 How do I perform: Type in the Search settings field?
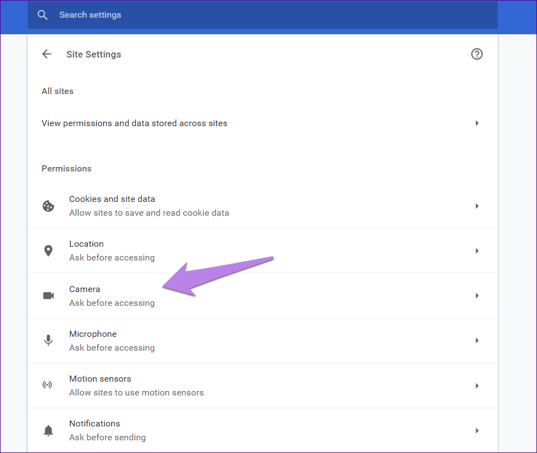point(265,15)
